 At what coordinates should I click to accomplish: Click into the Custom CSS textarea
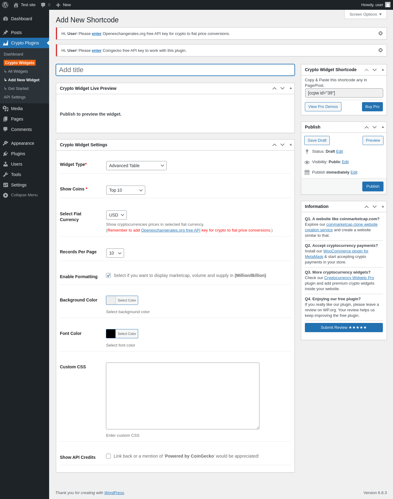click(183, 396)
